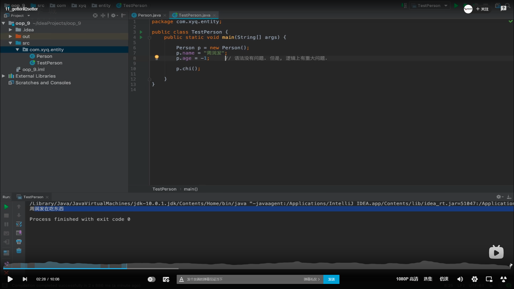Image resolution: width=514 pixels, height=289 pixels.
Task: Open video player settings gear
Action: click(x=474, y=279)
